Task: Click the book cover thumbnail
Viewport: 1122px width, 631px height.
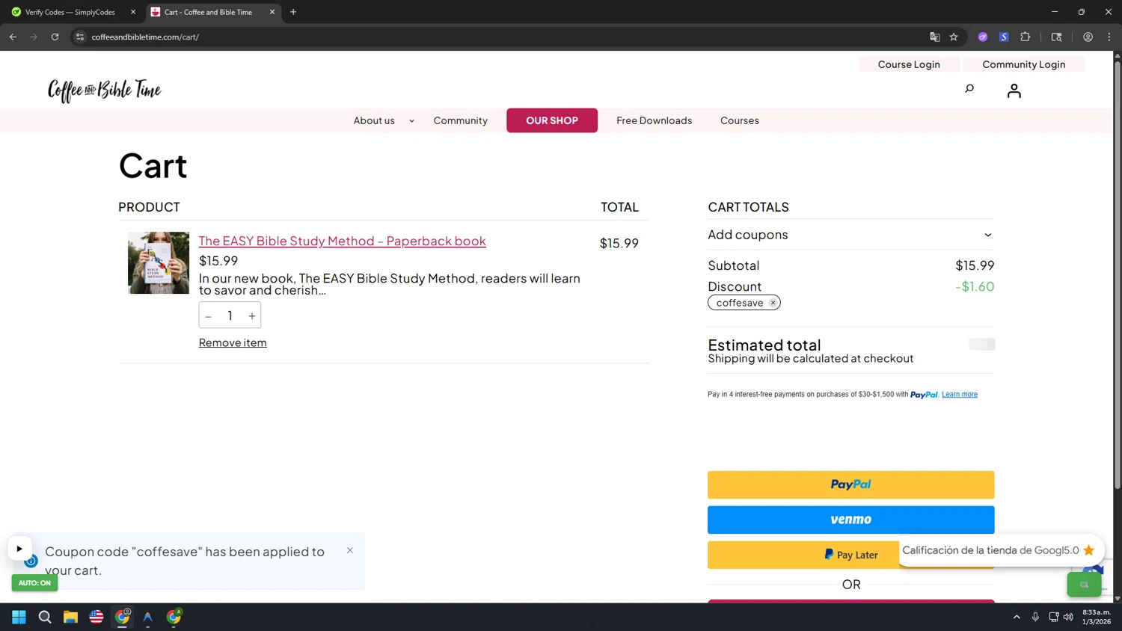Action: click(x=159, y=262)
